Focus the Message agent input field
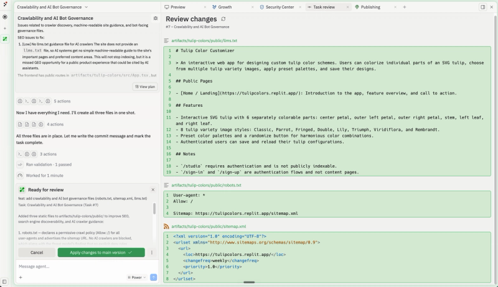This screenshot has height=287, width=498. [87, 266]
